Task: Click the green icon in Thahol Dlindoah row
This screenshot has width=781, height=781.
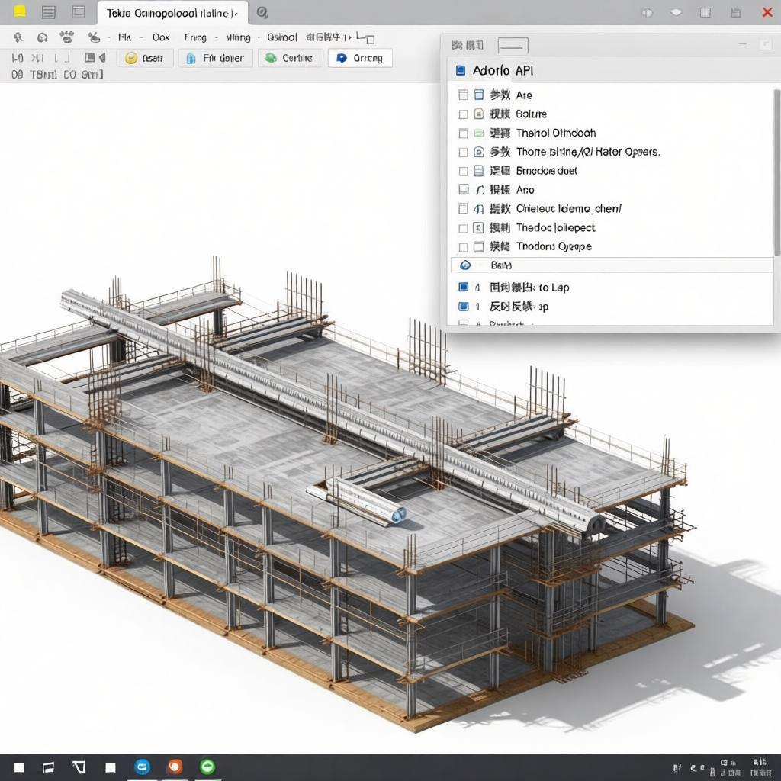Action: click(x=479, y=133)
